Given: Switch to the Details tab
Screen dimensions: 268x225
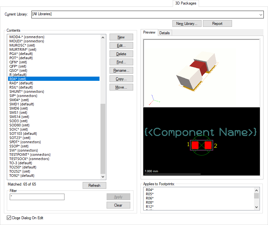Looking at the screenshot, I should [x=165, y=33].
